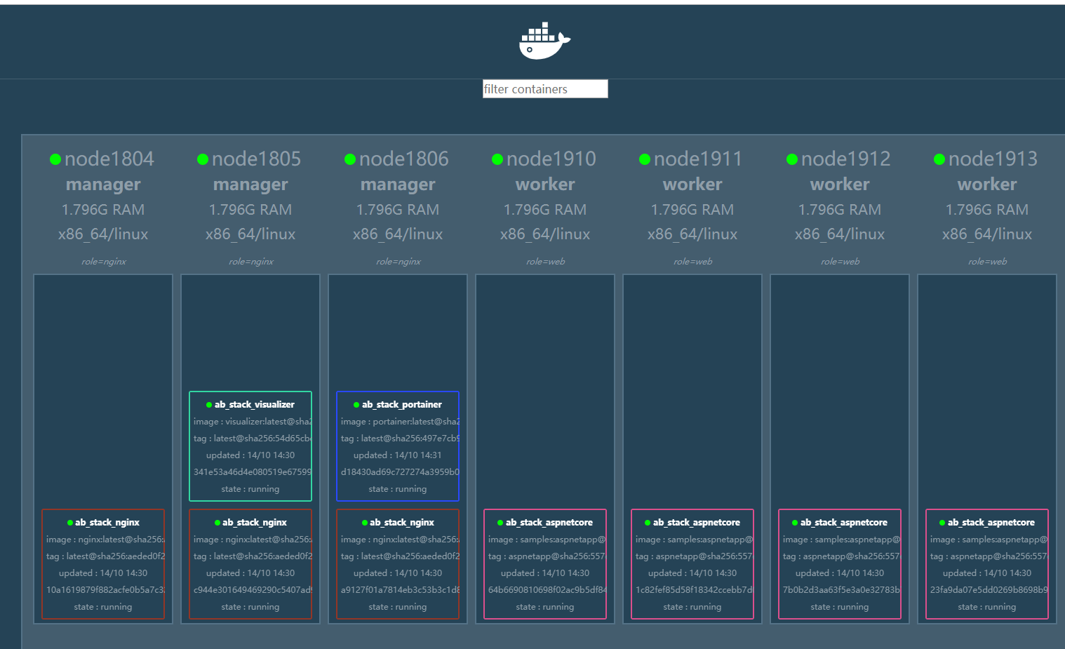The image size is (1065, 649).
Task: Click the status dot on node1910's ab_stack_aspnetcore
Action: (500, 523)
